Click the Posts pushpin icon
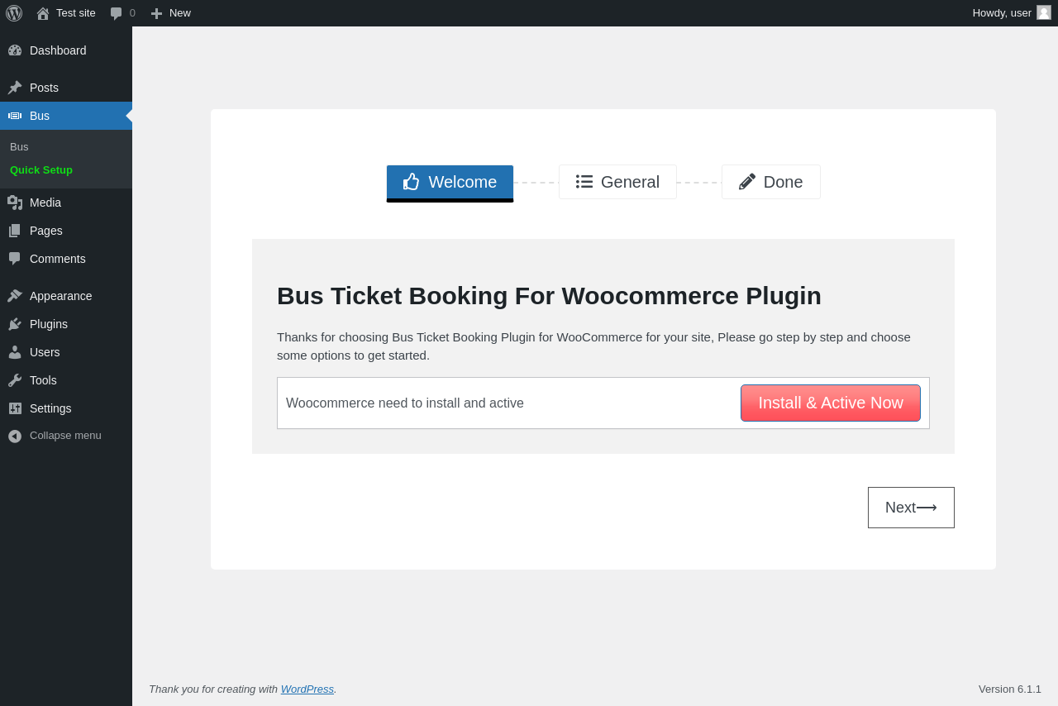Screen dimensions: 1058x706 click(x=15, y=88)
